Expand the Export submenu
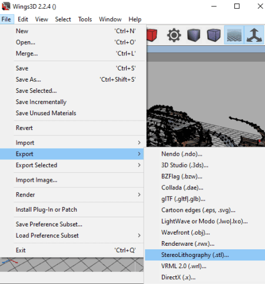Screen dimensions: 265x284 click(72, 154)
